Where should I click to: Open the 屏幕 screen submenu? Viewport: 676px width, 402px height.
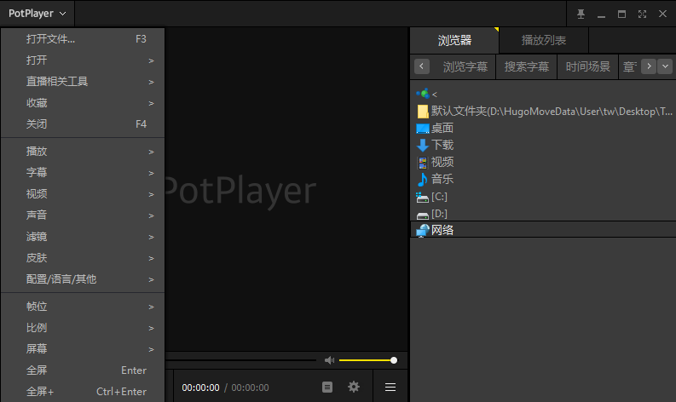point(83,349)
